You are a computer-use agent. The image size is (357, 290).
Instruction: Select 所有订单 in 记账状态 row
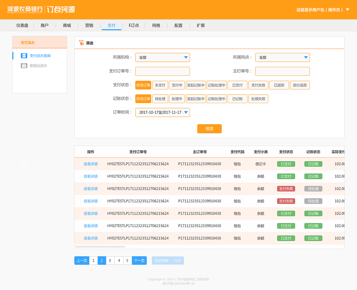[143, 99]
